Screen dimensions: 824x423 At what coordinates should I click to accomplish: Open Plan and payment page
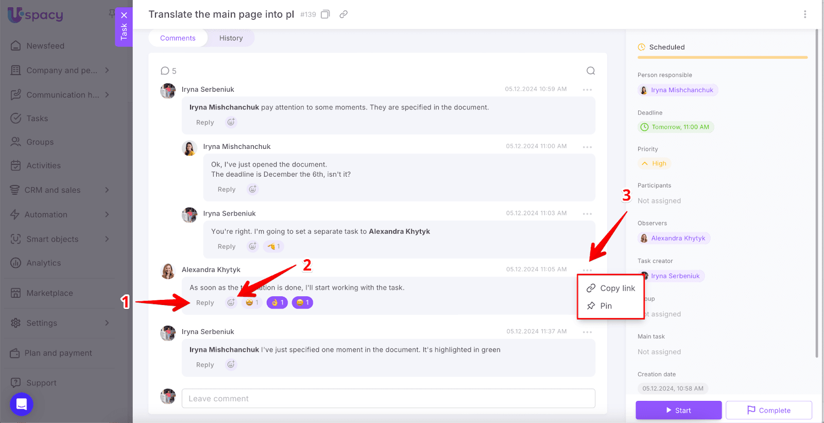pyautogui.click(x=58, y=353)
